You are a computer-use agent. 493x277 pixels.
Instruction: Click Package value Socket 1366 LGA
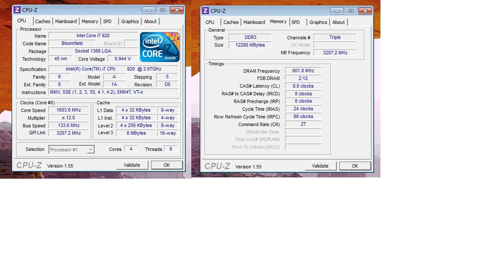93,51
